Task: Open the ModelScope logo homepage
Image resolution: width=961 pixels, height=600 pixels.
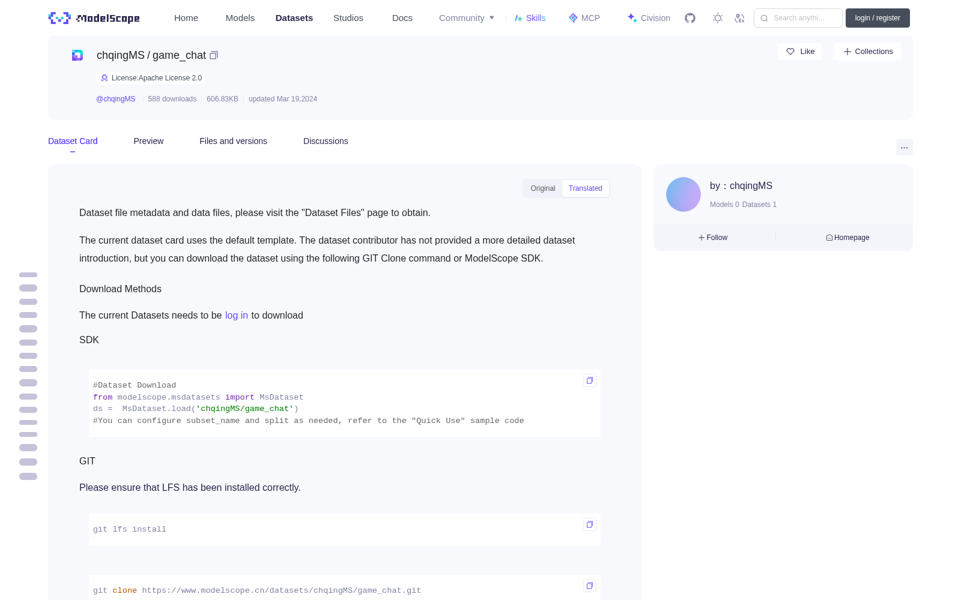Action: [x=94, y=18]
